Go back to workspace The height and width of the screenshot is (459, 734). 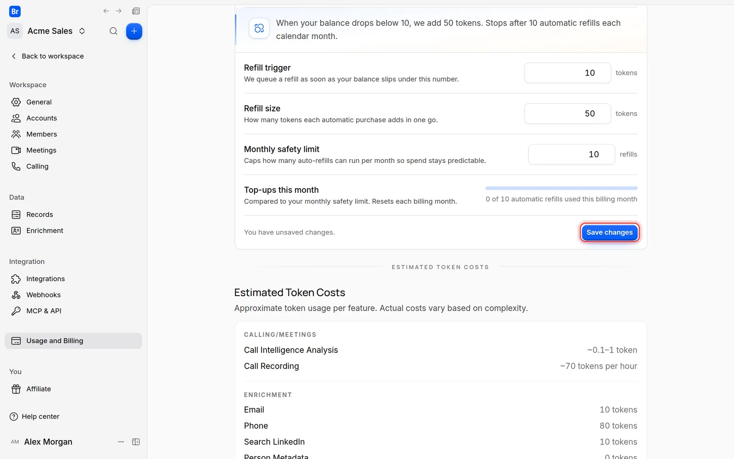pyautogui.click(x=47, y=56)
